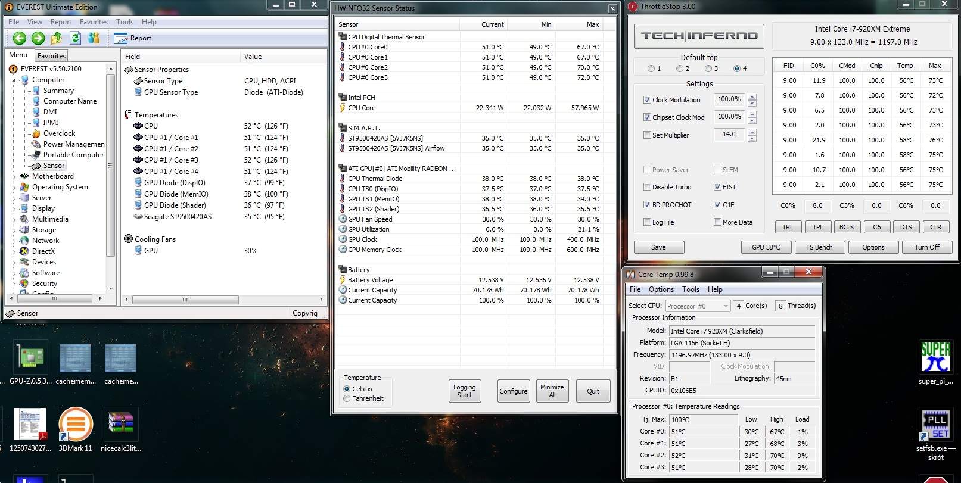
Task: Open the Help menu in Core Temp
Action: [x=715, y=289]
